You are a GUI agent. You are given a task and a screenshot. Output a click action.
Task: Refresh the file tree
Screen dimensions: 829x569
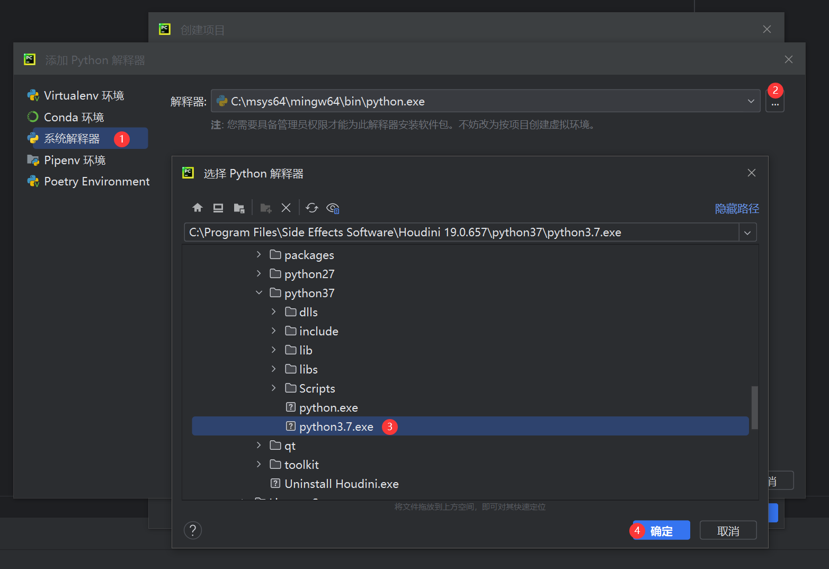point(312,208)
